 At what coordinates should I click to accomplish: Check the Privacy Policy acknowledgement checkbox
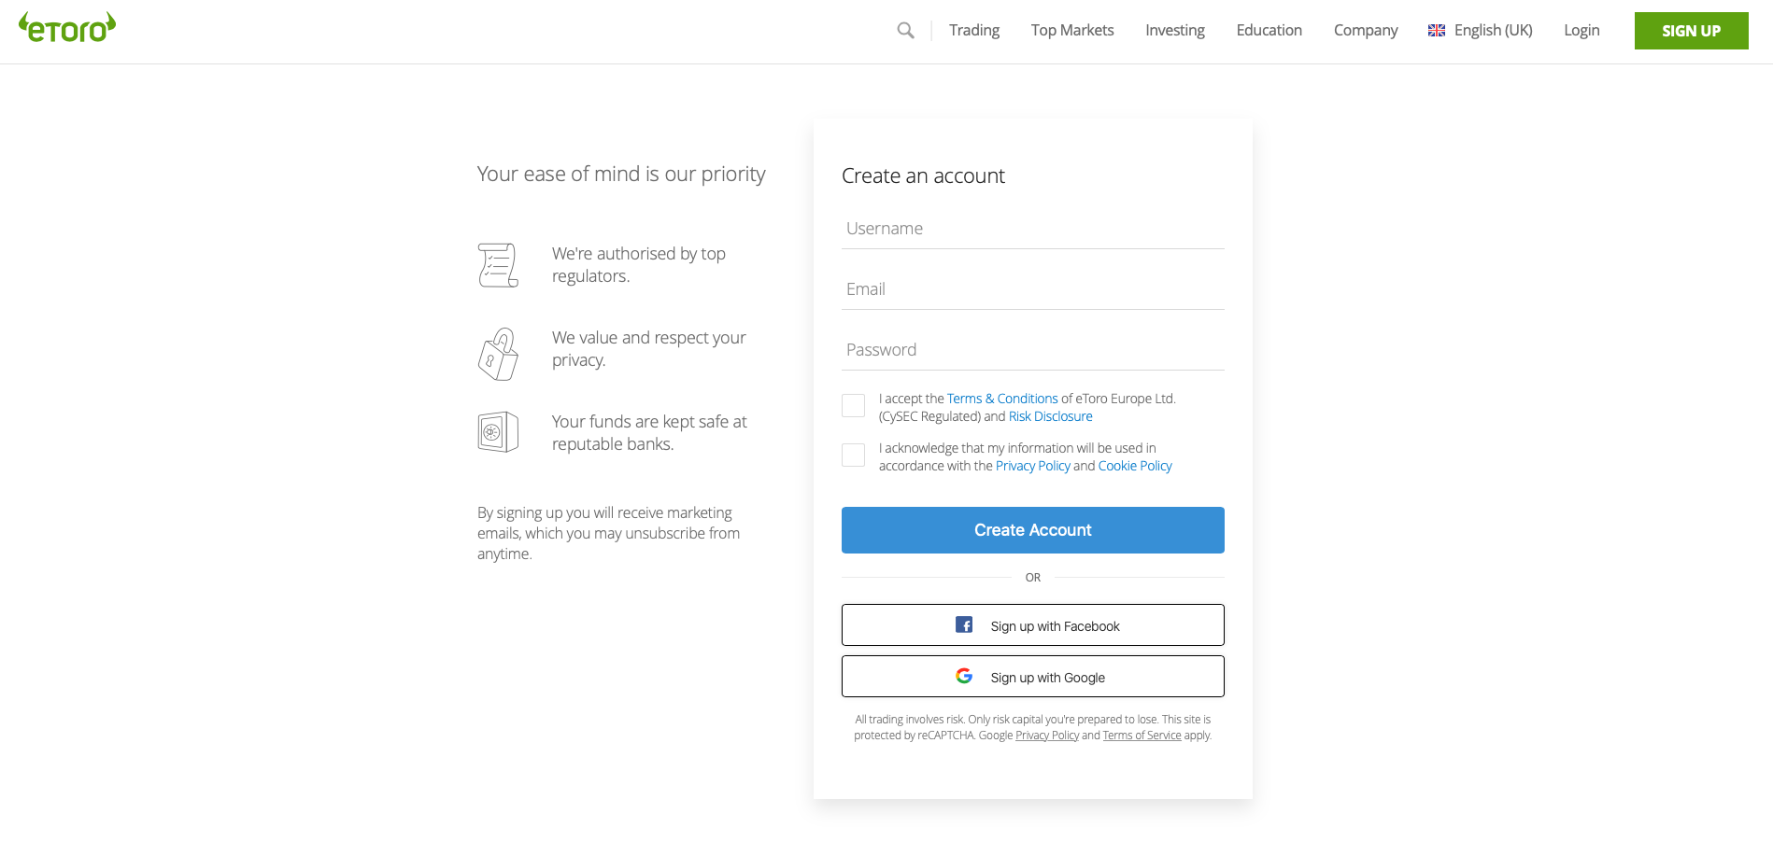click(853, 455)
